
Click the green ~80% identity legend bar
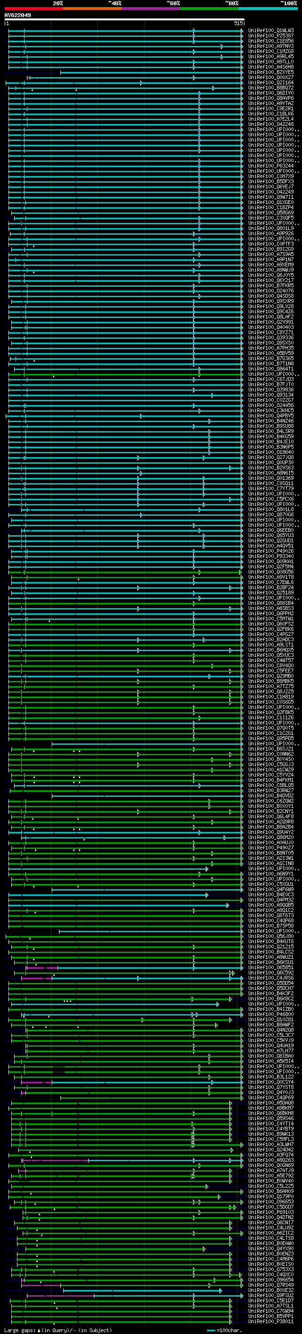[210, 9]
